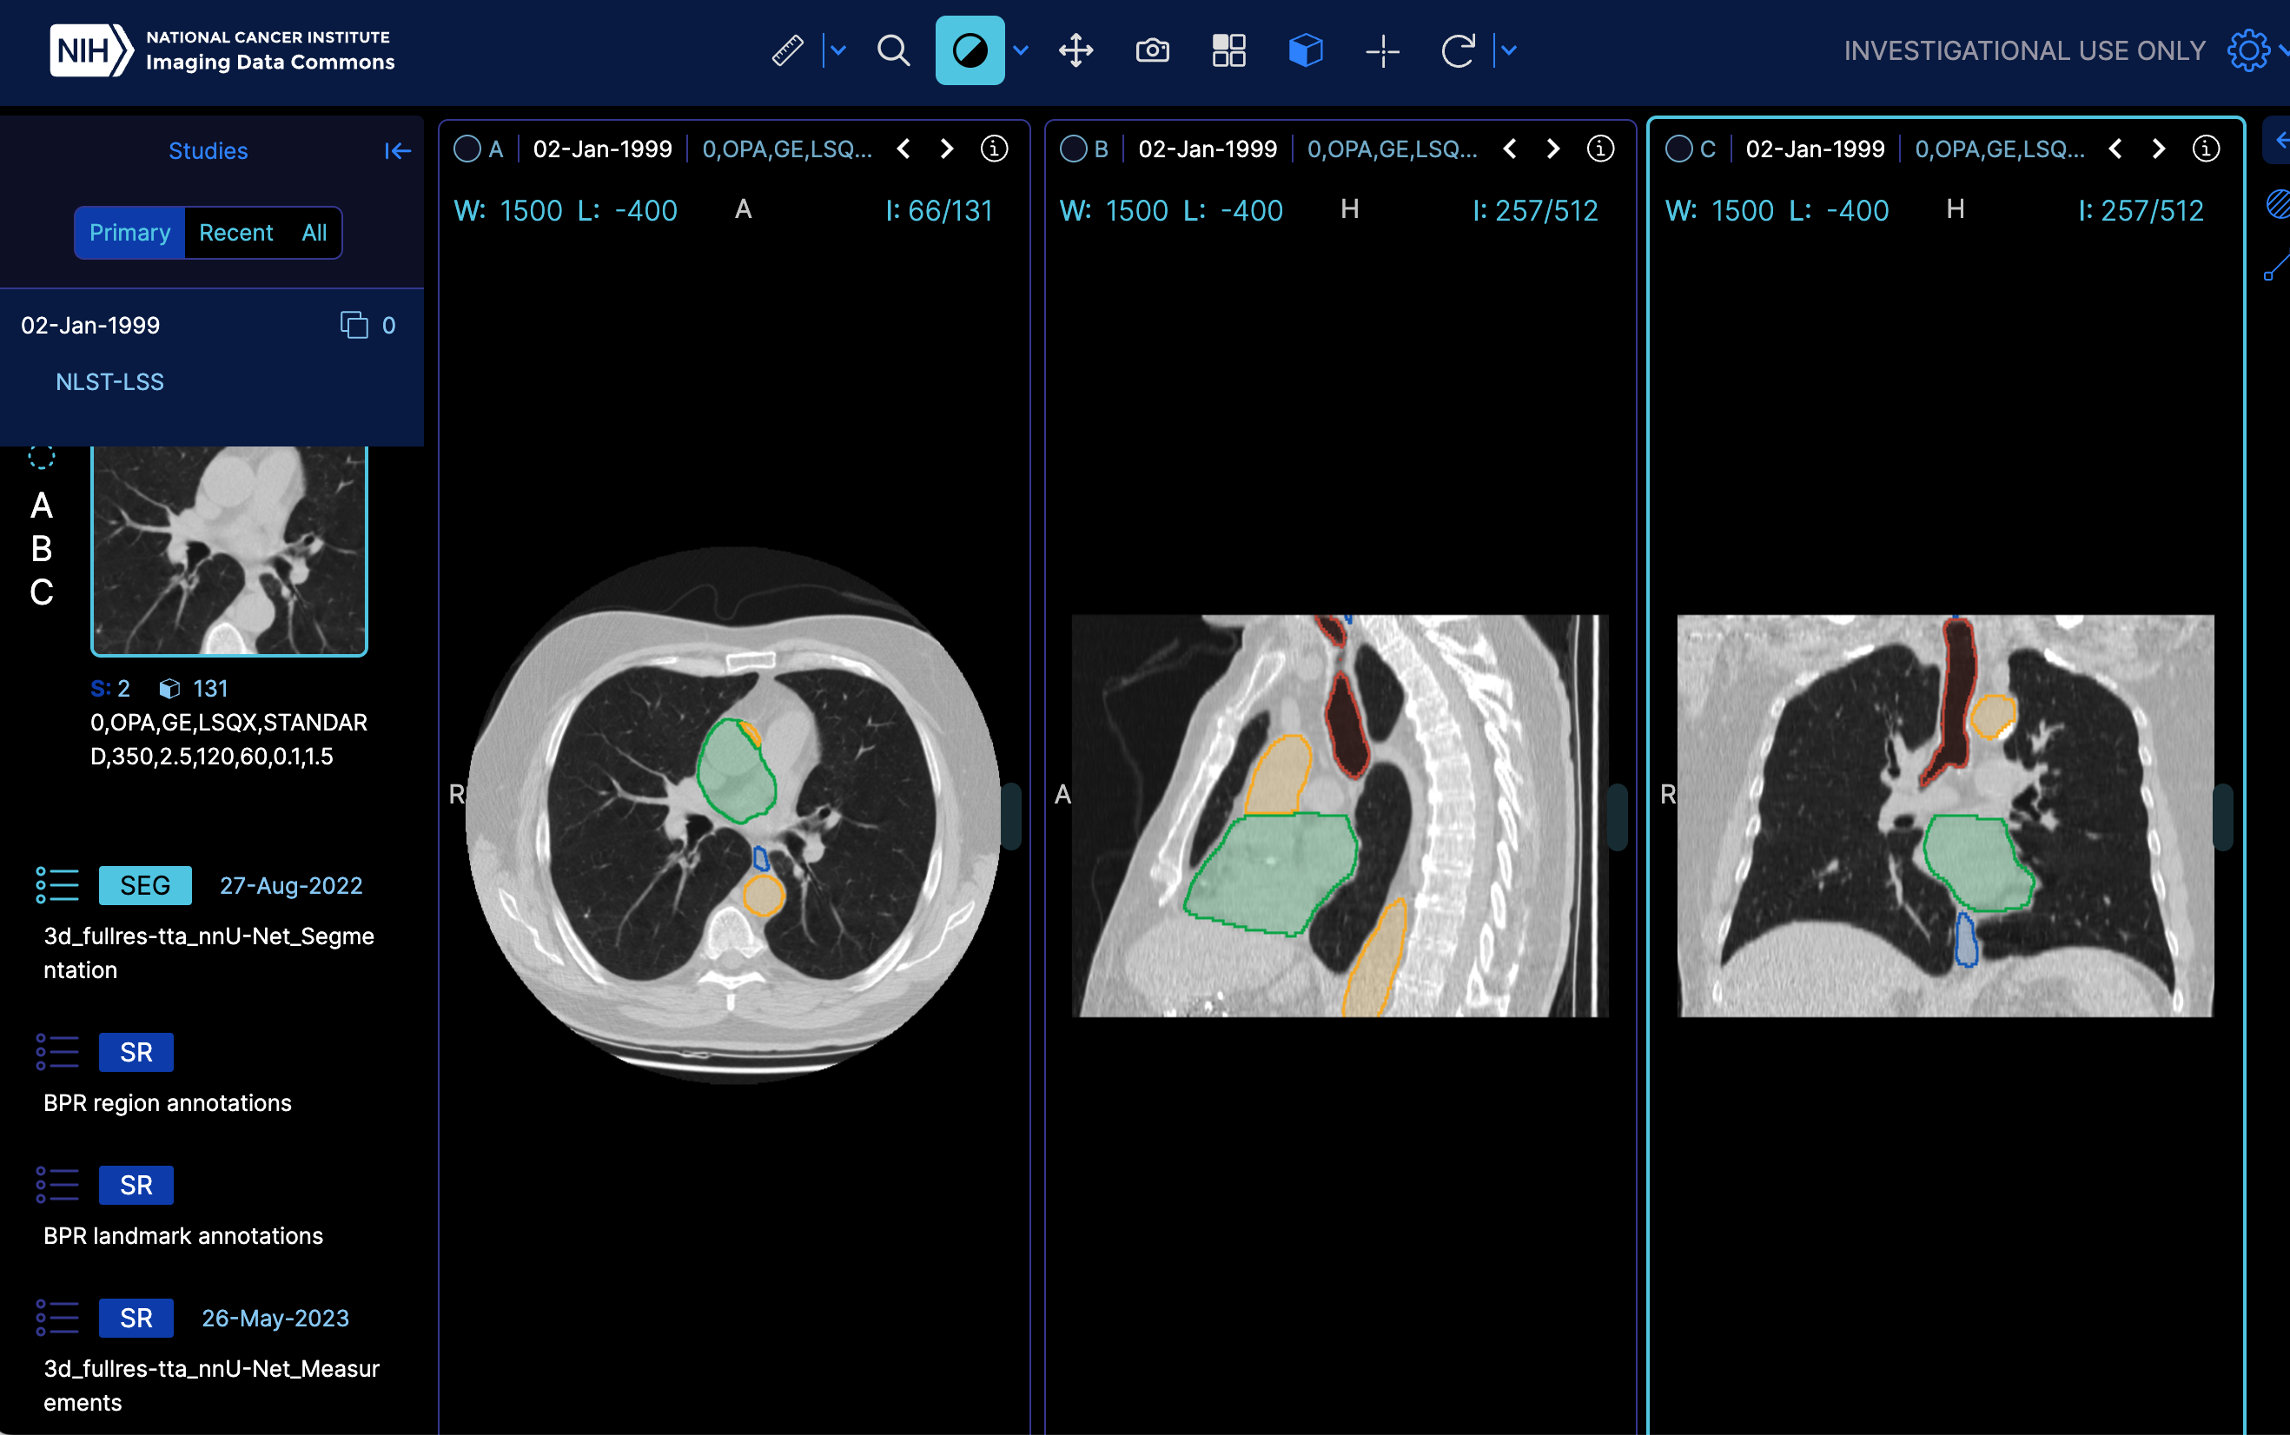
Task: Click the magnifier zoom tool
Action: pyautogui.click(x=892, y=50)
